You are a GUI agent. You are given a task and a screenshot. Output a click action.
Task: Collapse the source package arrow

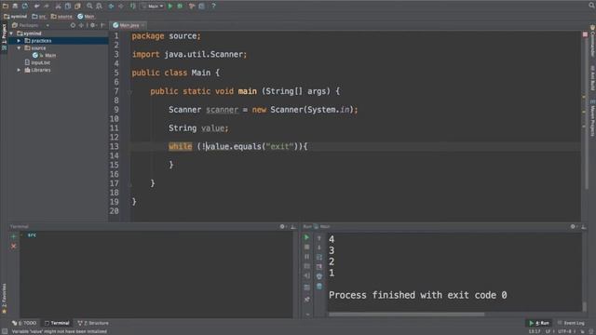(x=19, y=48)
